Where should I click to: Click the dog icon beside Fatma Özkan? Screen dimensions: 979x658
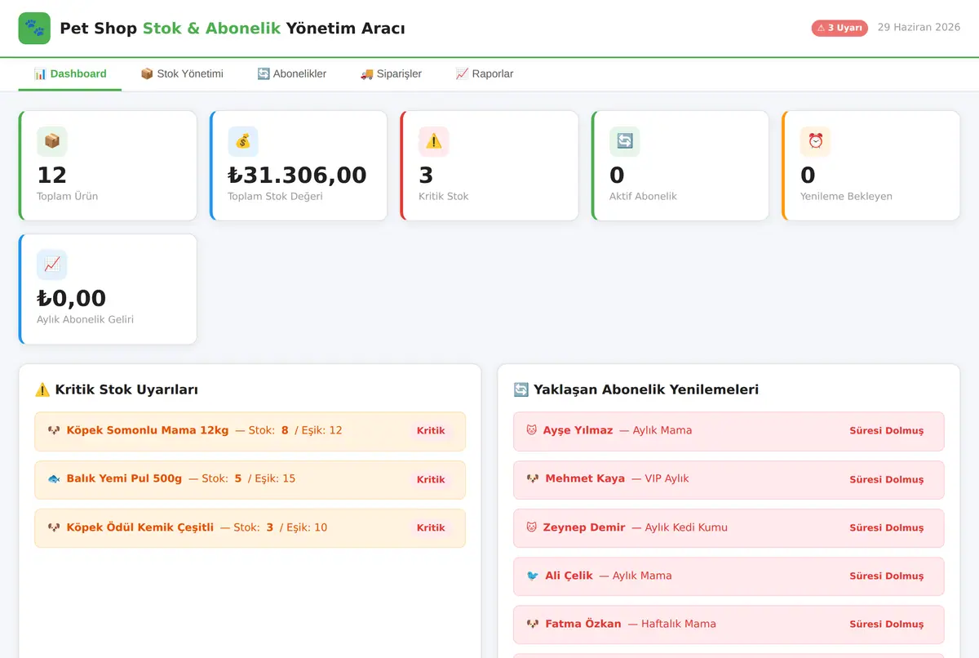(x=533, y=624)
